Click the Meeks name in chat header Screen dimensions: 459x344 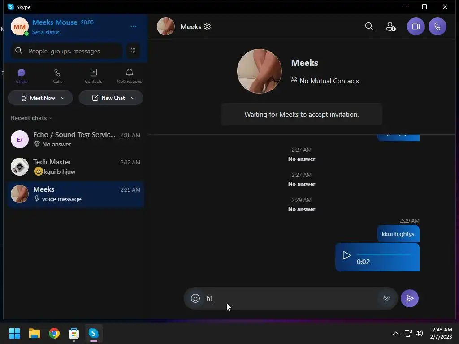click(191, 26)
